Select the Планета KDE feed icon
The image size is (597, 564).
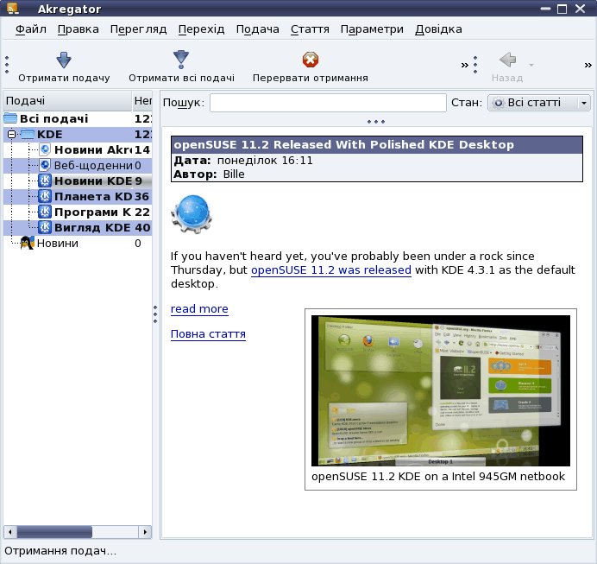pos(45,196)
